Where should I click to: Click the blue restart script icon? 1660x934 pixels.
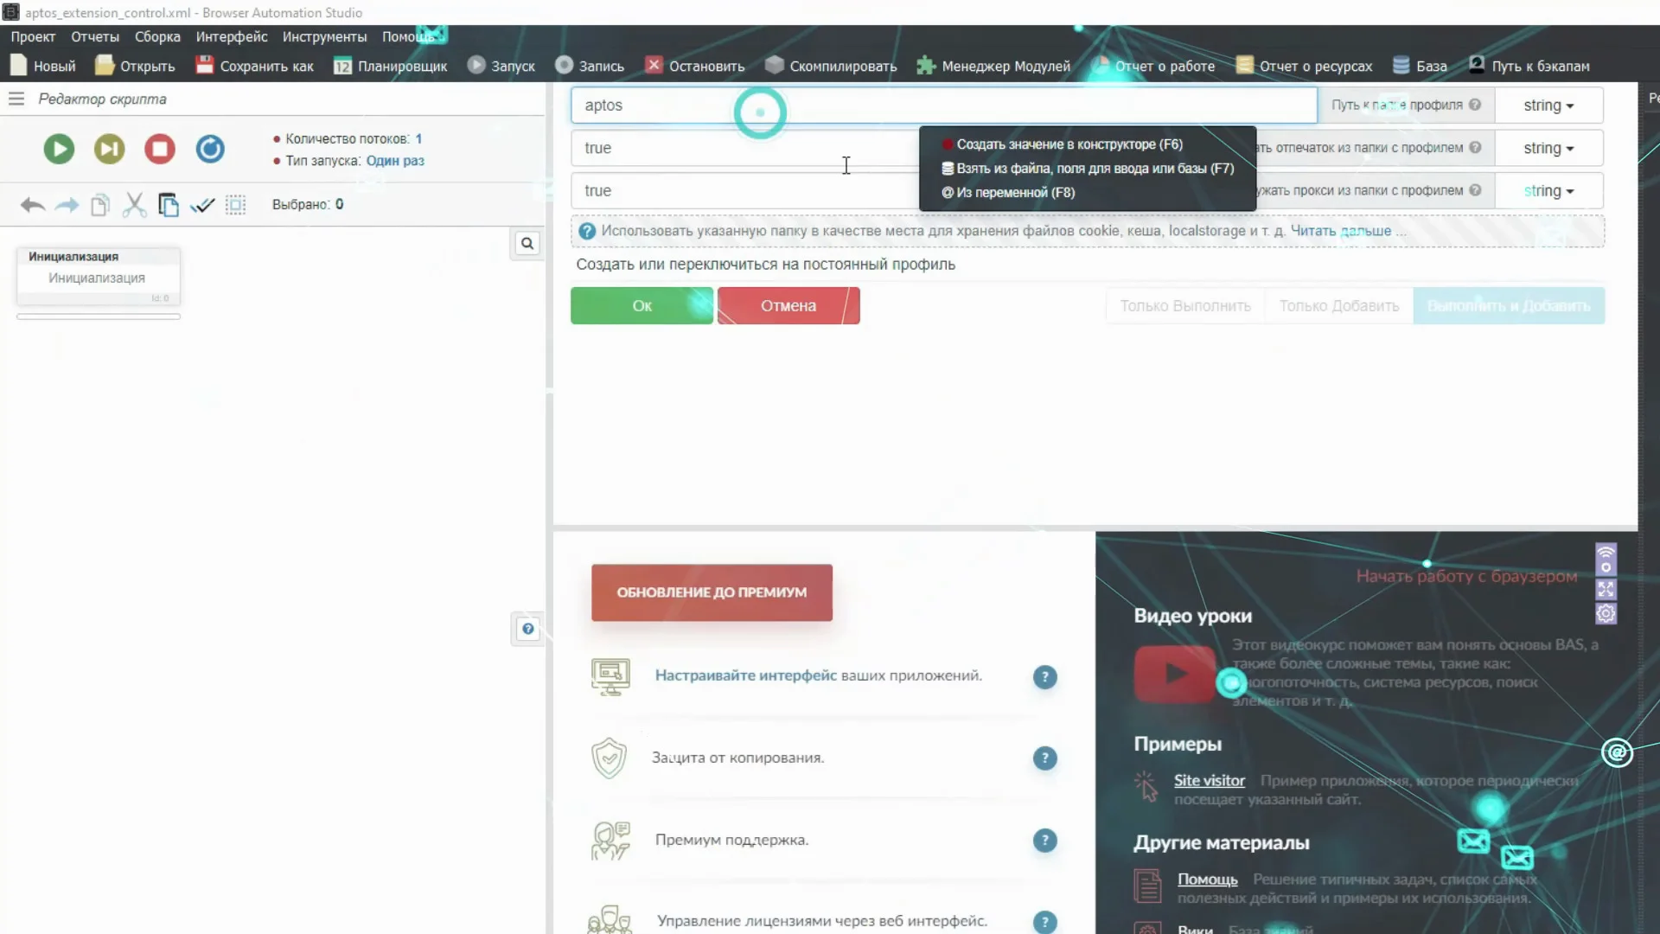(x=210, y=150)
